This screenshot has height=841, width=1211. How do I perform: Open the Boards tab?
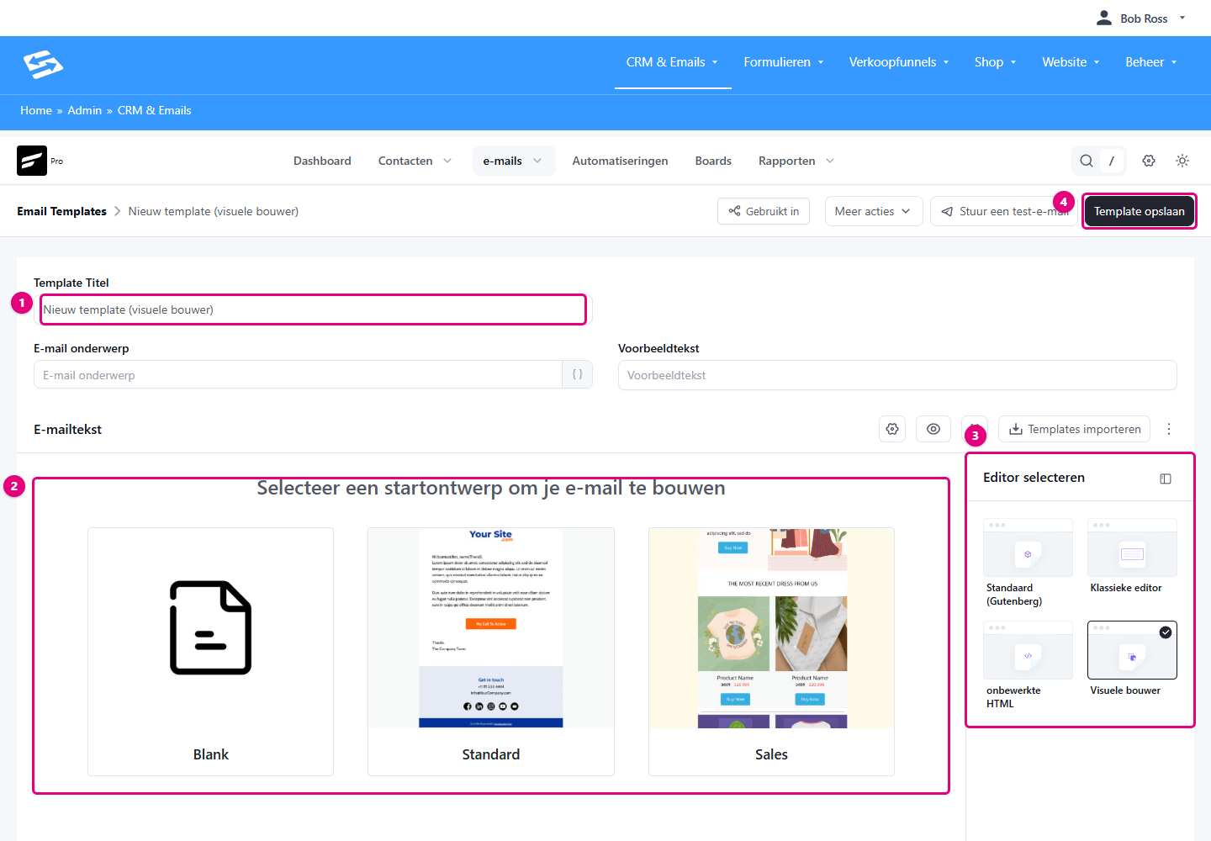(x=713, y=161)
